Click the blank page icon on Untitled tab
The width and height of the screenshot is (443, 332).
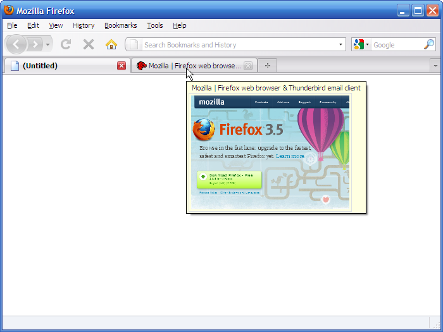tap(15, 66)
